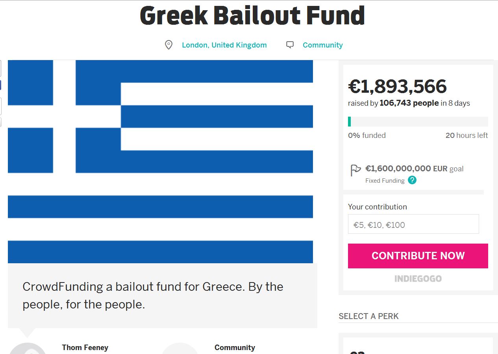Click the location pin icon
The width and height of the screenshot is (498, 354).
point(168,45)
